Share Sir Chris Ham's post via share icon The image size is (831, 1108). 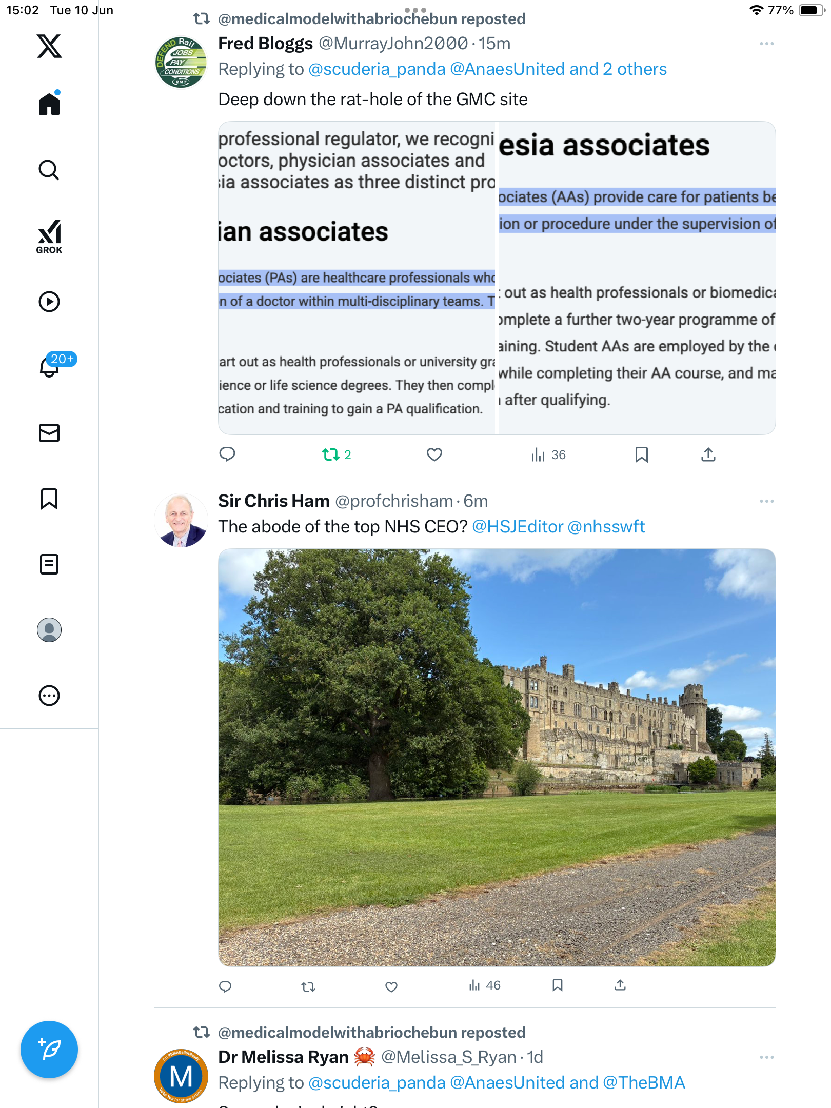620,985
